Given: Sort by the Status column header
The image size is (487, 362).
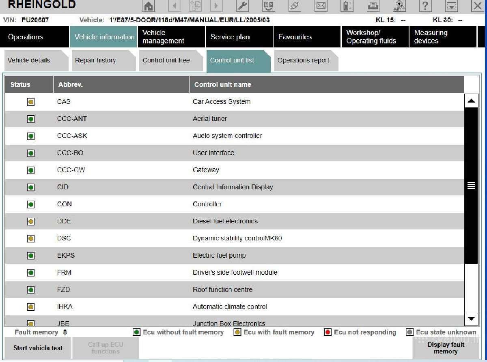Looking at the screenshot, I should point(29,84).
